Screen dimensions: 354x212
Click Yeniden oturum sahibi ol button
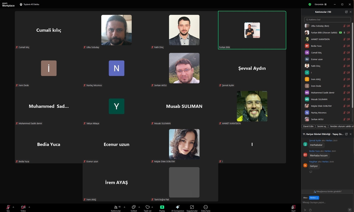click(x=341, y=126)
